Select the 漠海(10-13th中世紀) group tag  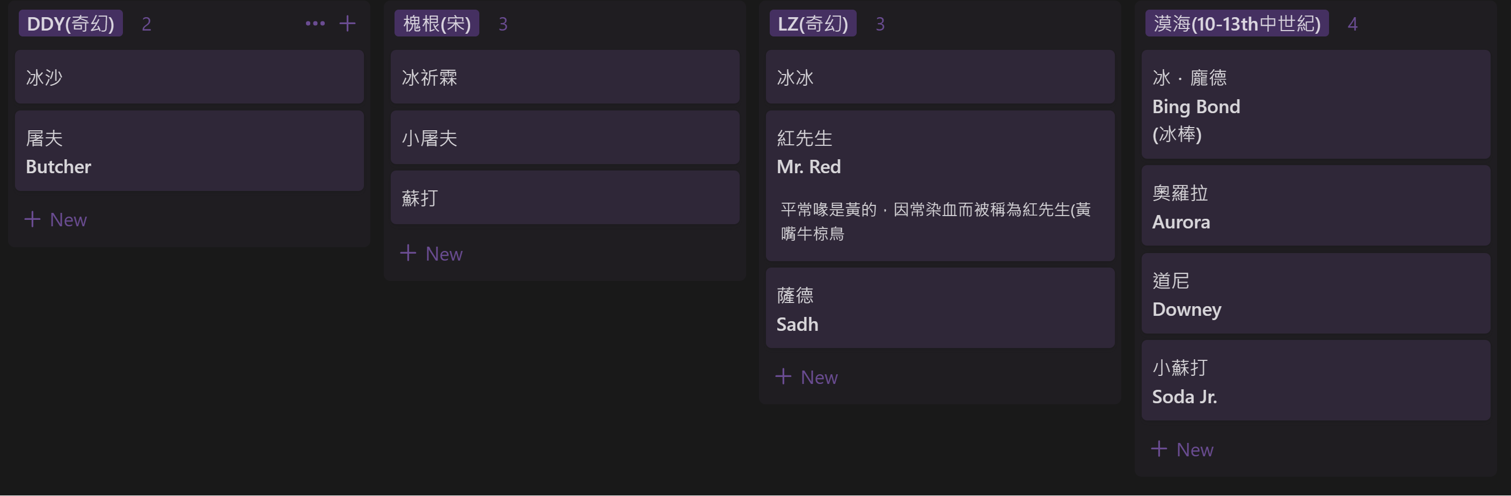point(1237,24)
